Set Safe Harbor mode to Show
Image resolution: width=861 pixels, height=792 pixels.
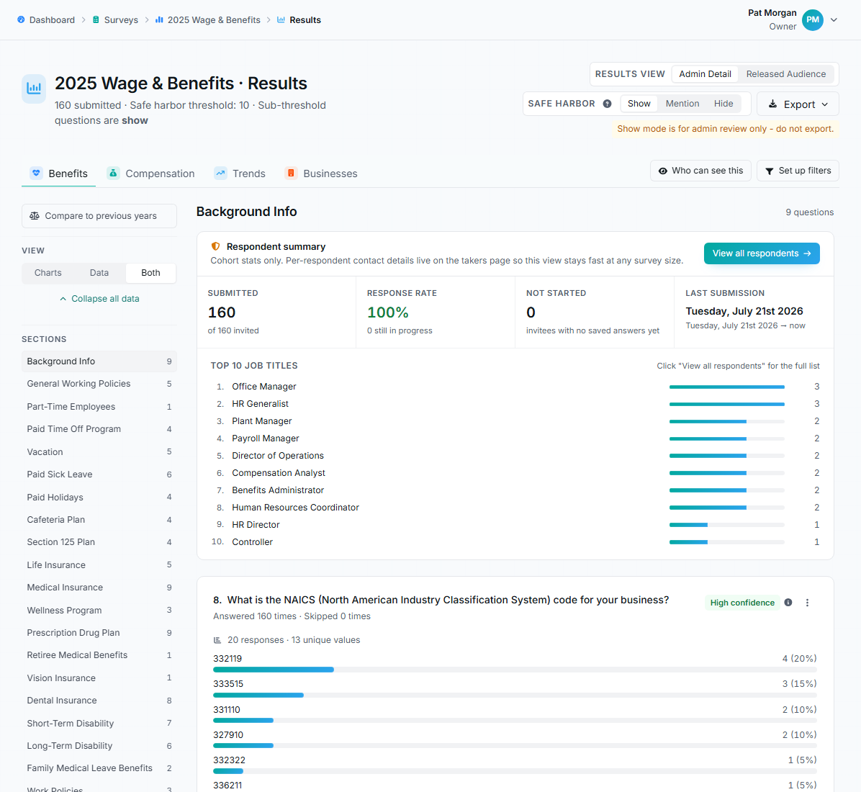pos(639,104)
